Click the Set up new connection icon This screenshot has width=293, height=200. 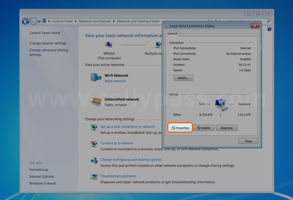(94, 127)
